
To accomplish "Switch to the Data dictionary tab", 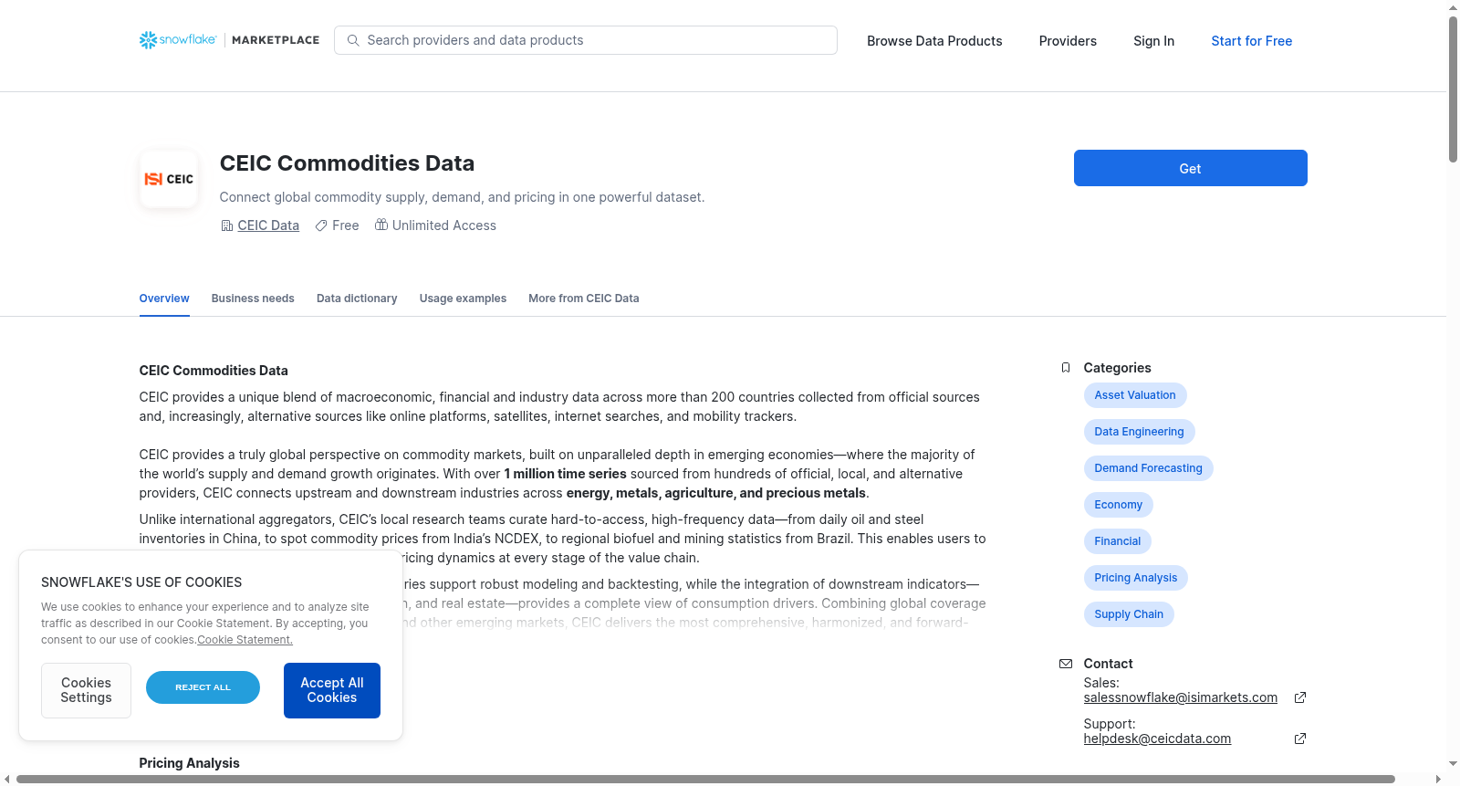I will (x=357, y=299).
